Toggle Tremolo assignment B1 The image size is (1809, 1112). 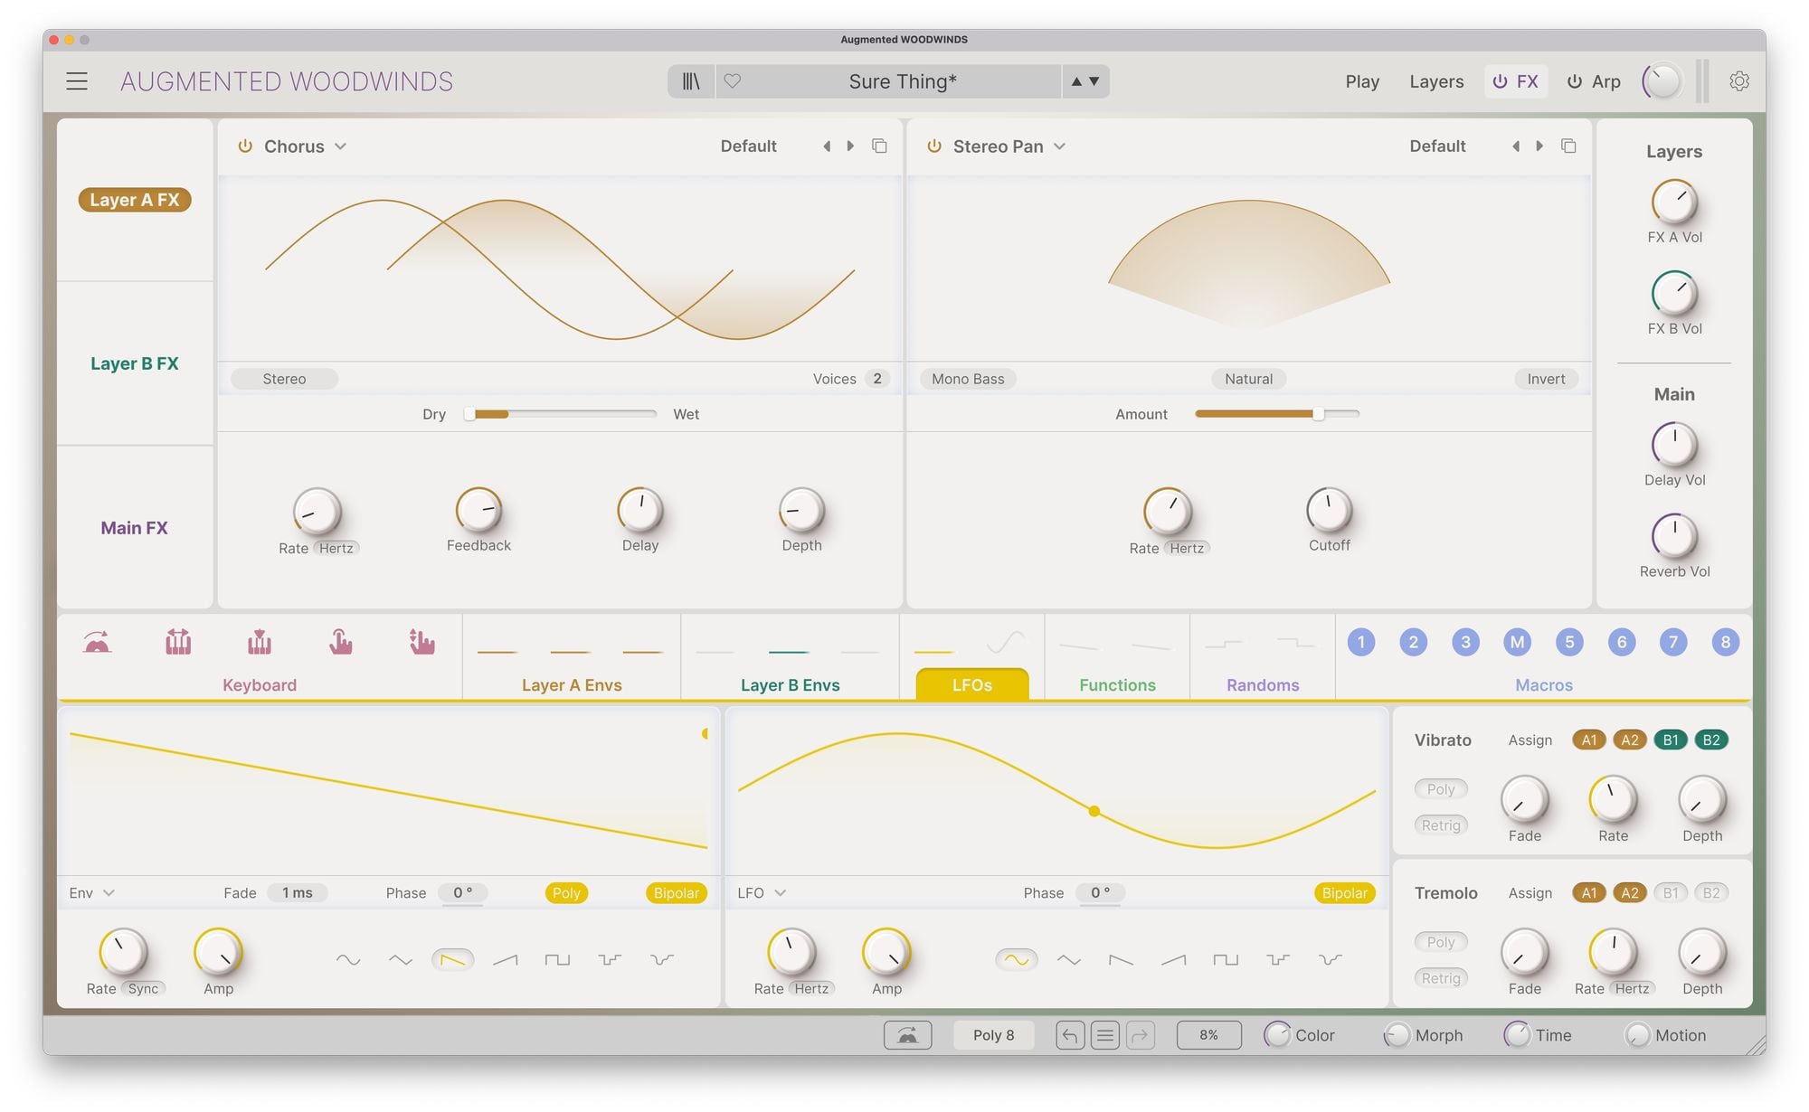point(1670,893)
